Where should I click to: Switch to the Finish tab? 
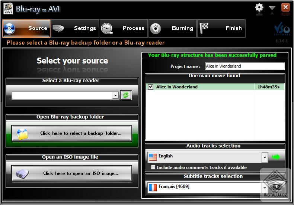point(221,28)
